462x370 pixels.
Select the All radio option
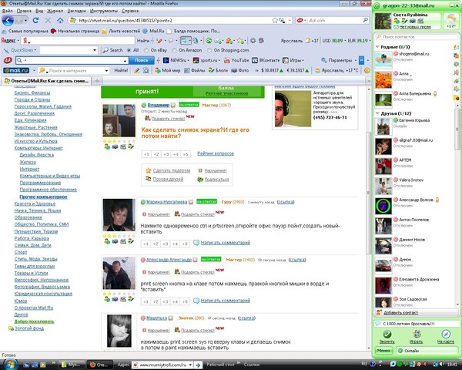coord(129,50)
